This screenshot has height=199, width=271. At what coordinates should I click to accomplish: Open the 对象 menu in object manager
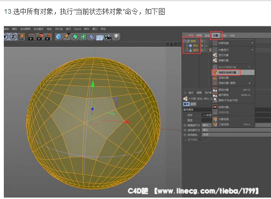[x=216, y=36]
